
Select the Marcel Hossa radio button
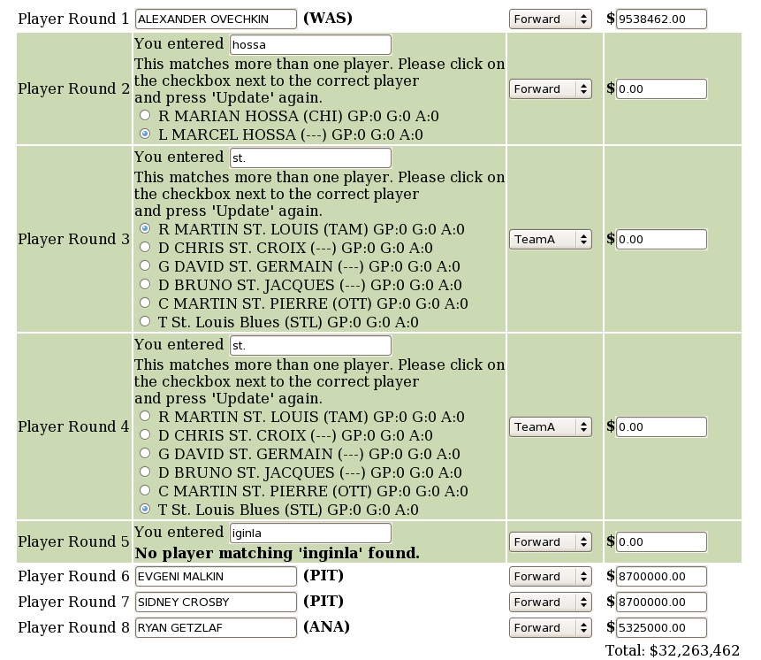(145, 134)
